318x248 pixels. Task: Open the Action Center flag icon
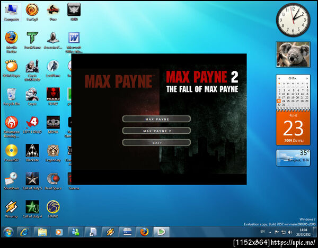pyautogui.click(x=277, y=232)
